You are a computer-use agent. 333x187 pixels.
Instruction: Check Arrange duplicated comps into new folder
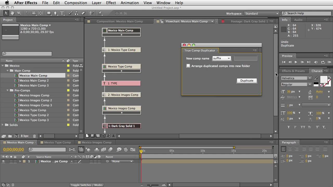[x=188, y=66]
